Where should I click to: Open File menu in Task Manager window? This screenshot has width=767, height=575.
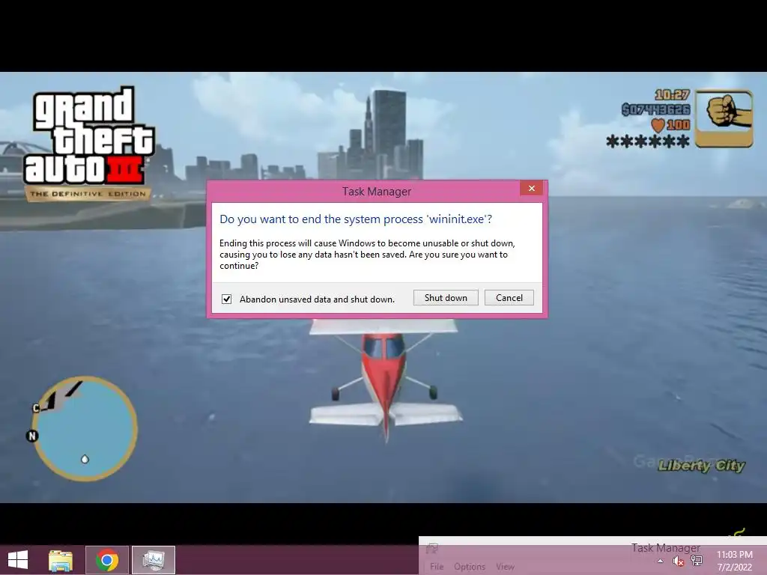[437, 567]
